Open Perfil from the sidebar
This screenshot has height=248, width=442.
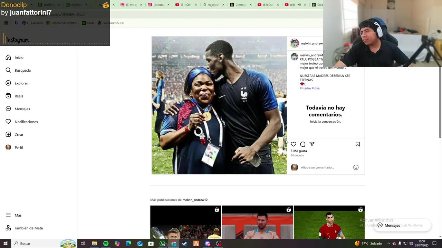pyautogui.click(x=14, y=147)
